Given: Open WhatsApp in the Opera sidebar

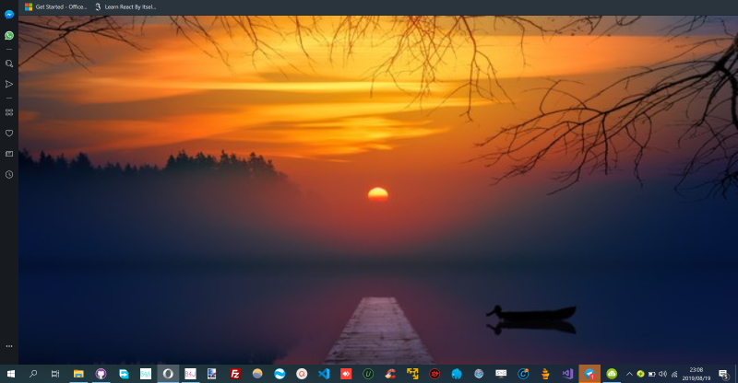Looking at the screenshot, I should (9, 36).
